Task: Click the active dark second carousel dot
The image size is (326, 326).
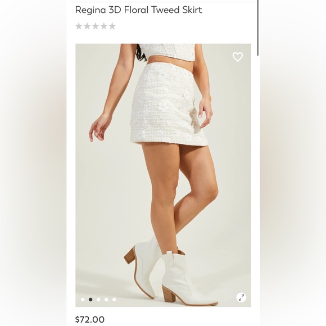Action: [90, 300]
